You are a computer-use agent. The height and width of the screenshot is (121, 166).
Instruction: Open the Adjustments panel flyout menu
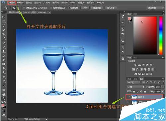[x=163, y=58]
